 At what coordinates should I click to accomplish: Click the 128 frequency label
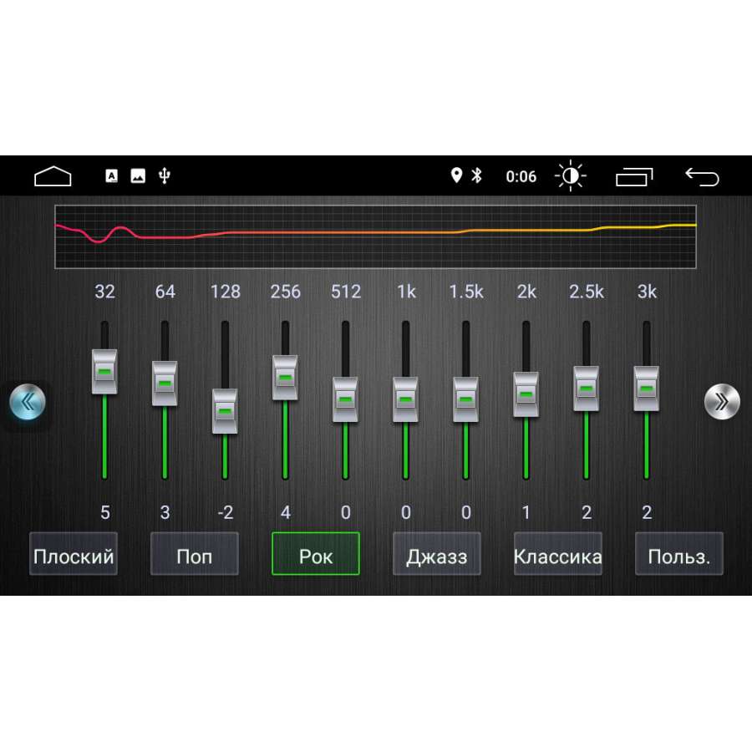[x=226, y=292]
